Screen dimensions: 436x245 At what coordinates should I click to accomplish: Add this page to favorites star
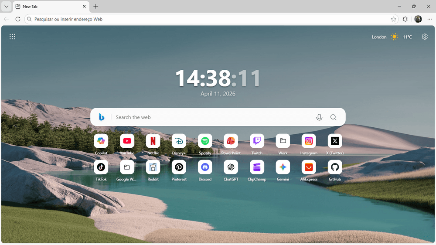(x=393, y=19)
